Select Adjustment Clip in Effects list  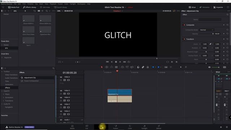click(37, 78)
